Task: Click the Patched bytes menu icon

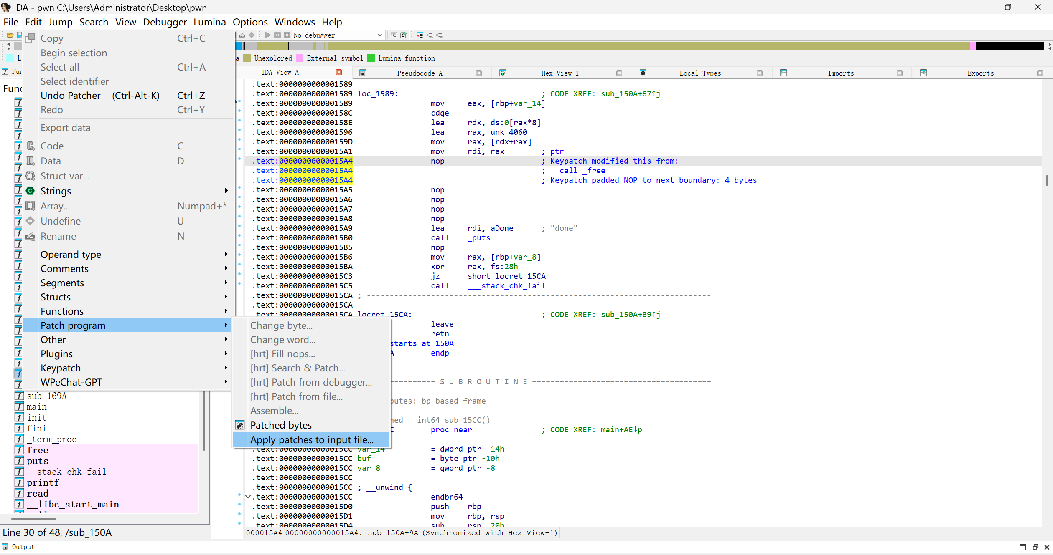Action: coord(240,425)
